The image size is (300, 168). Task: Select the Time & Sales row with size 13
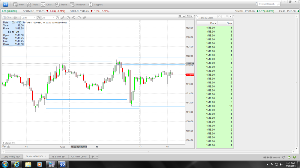tap(215, 106)
